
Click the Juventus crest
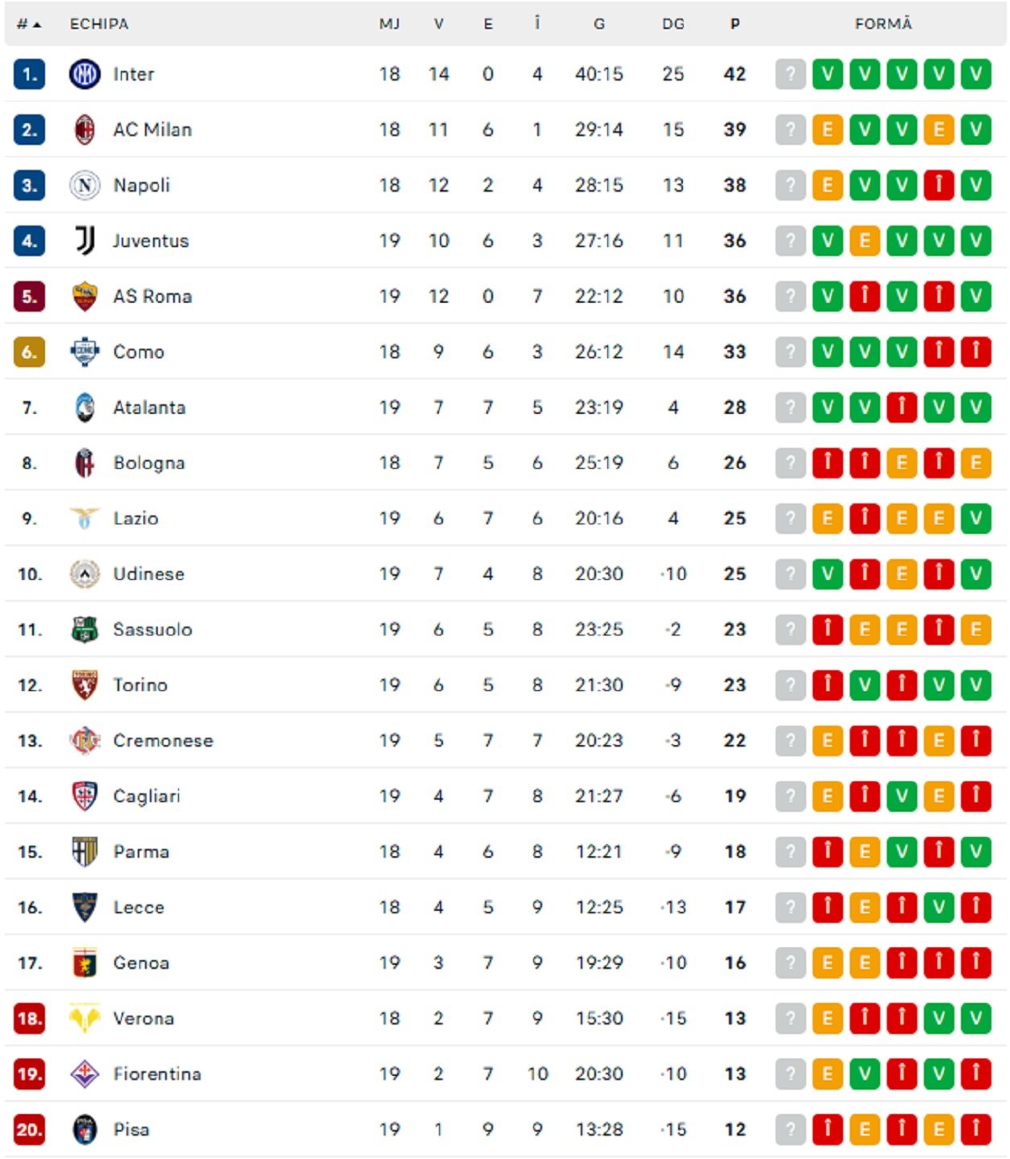point(85,240)
